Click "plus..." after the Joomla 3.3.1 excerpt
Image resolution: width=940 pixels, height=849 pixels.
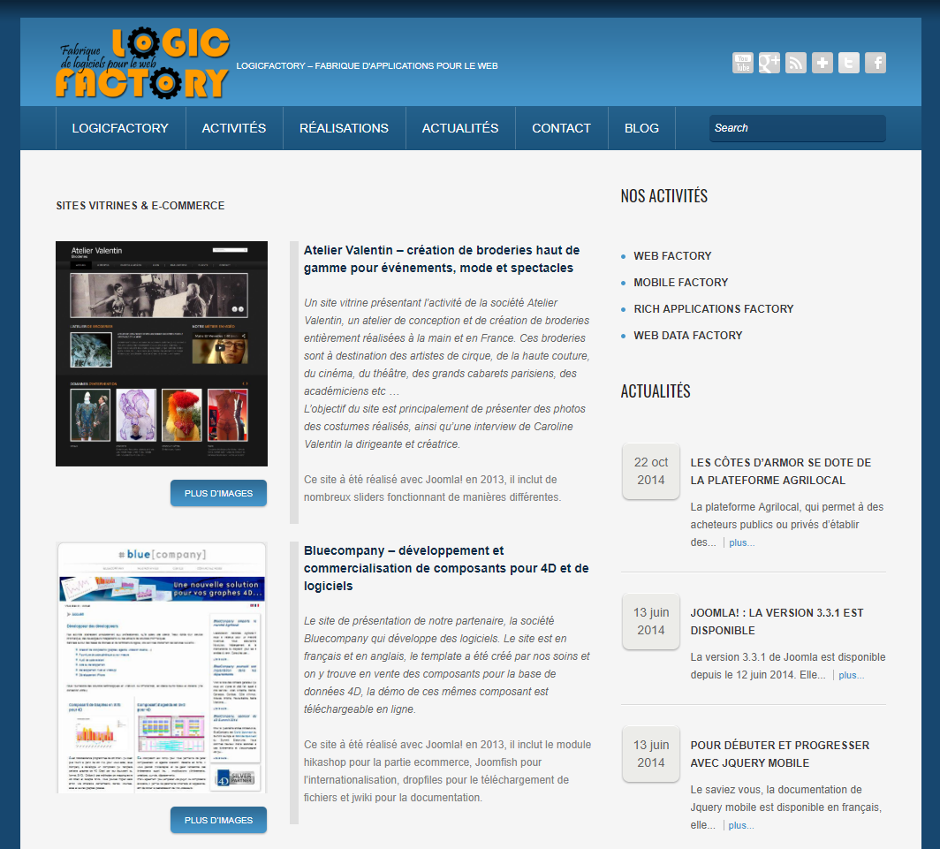(852, 675)
